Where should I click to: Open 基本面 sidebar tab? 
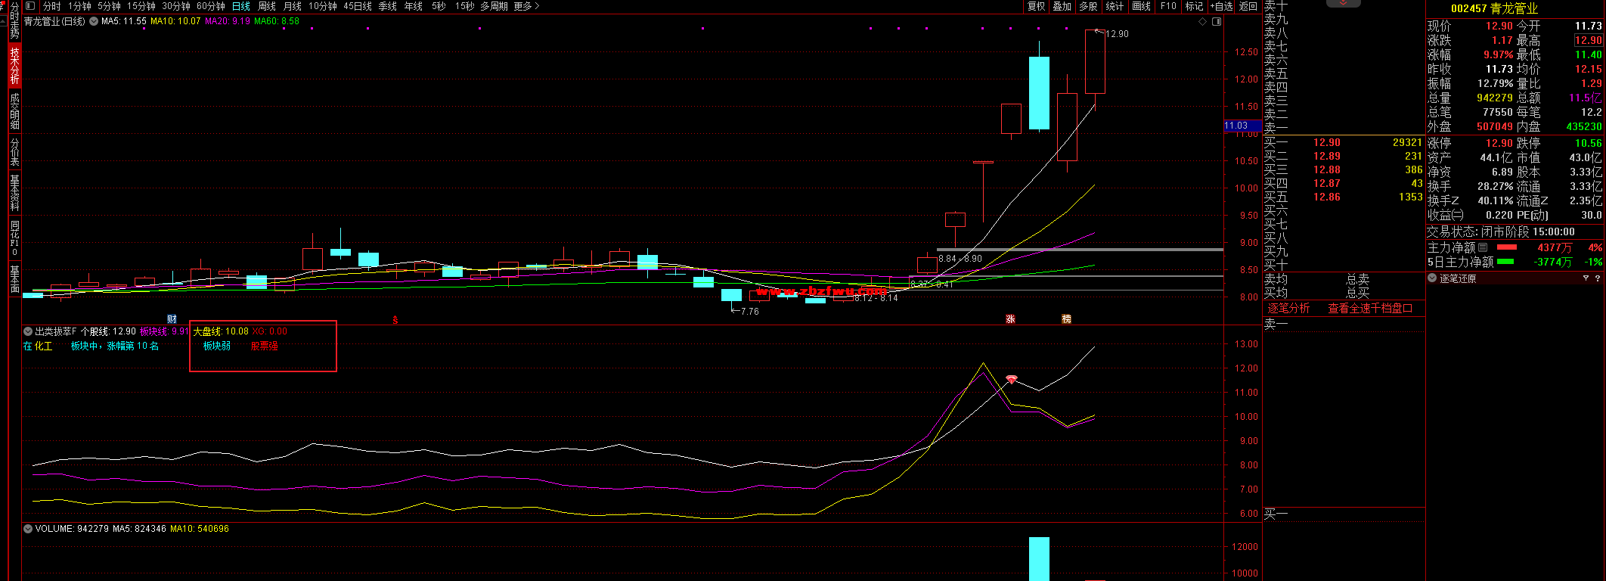(14, 279)
